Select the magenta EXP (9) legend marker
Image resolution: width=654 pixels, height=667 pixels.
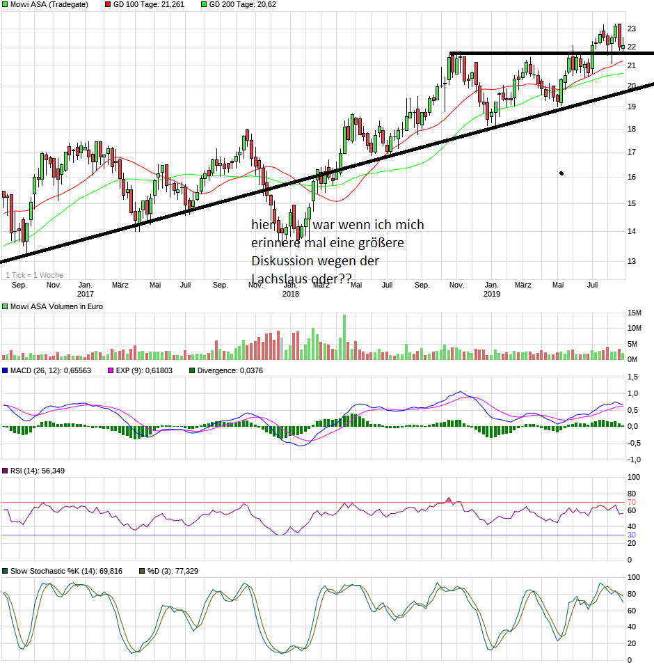point(109,370)
